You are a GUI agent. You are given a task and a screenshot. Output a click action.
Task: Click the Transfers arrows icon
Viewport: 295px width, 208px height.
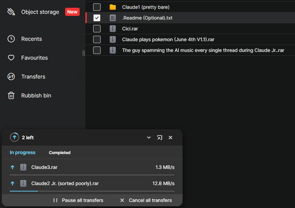[x=11, y=77]
